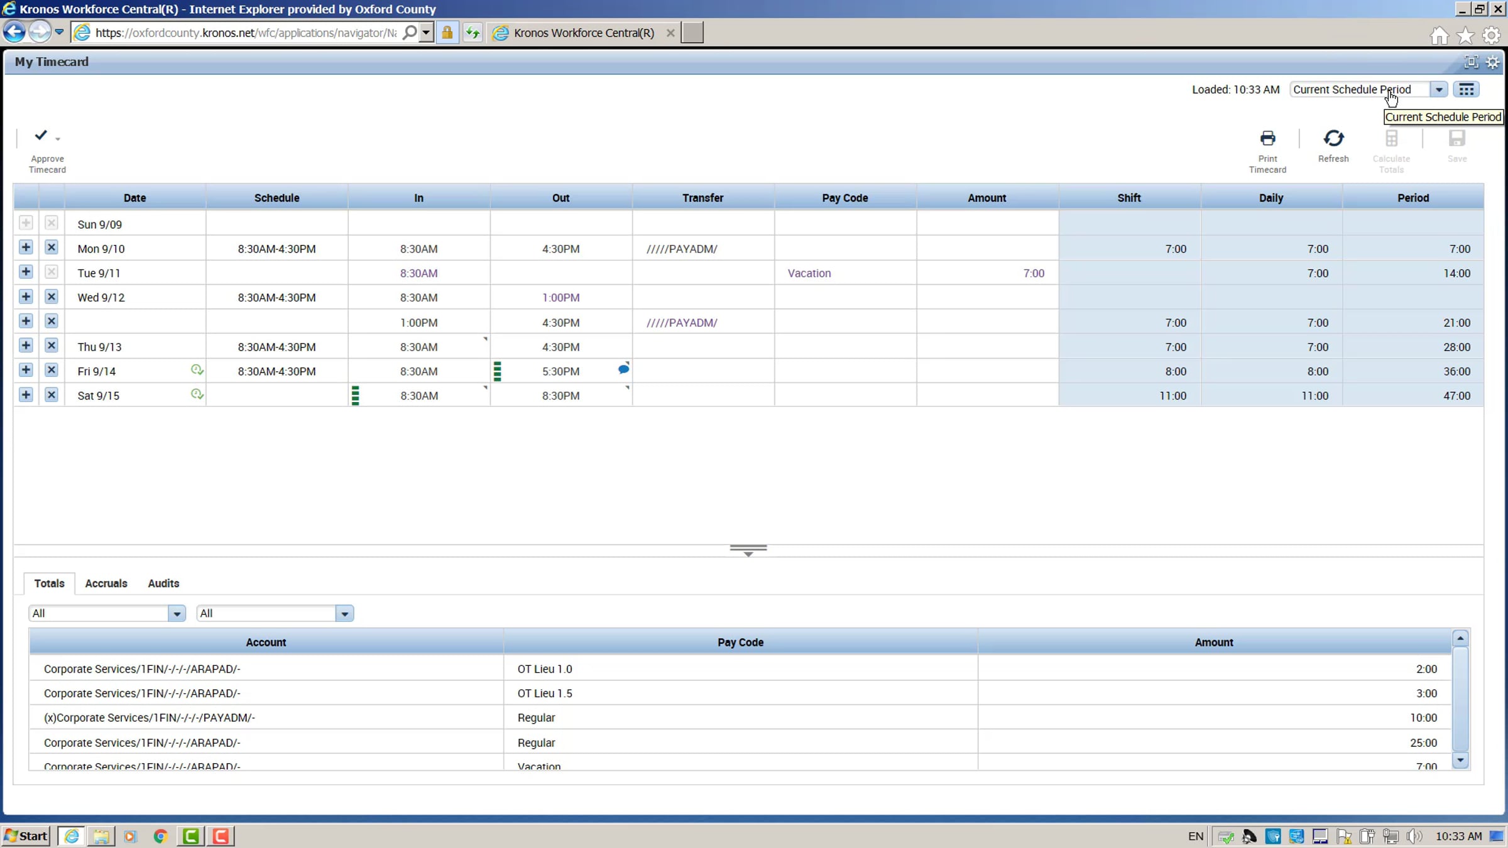This screenshot has width=1508, height=848.
Task: Delete the Thu 9/13 row
Action: click(52, 345)
